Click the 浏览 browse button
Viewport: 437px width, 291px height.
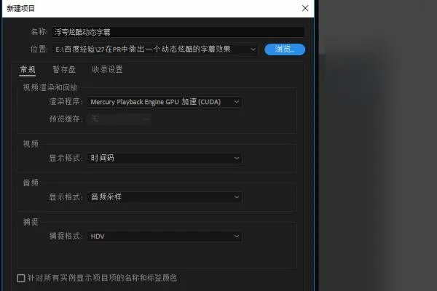285,49
